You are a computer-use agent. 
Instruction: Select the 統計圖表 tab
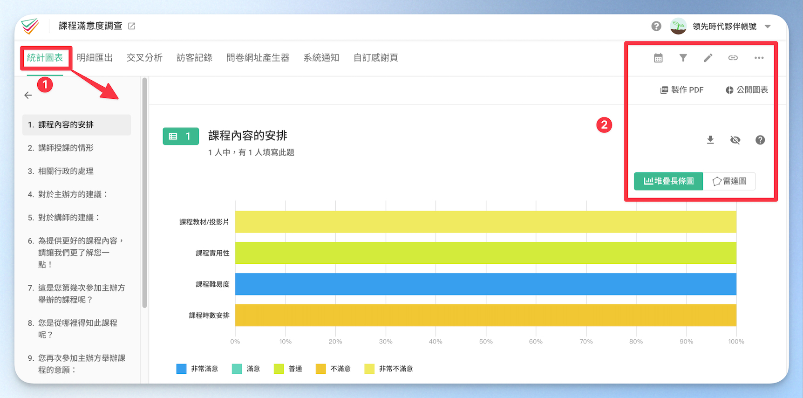45,58
